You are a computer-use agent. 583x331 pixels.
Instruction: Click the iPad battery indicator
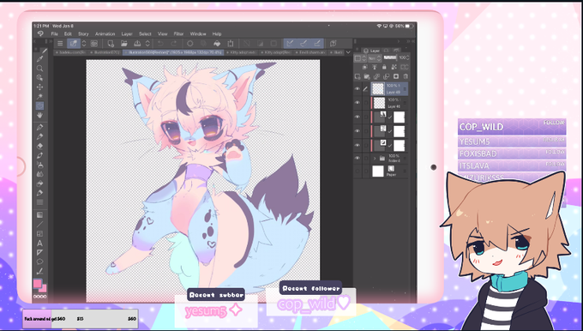(409, 26)
